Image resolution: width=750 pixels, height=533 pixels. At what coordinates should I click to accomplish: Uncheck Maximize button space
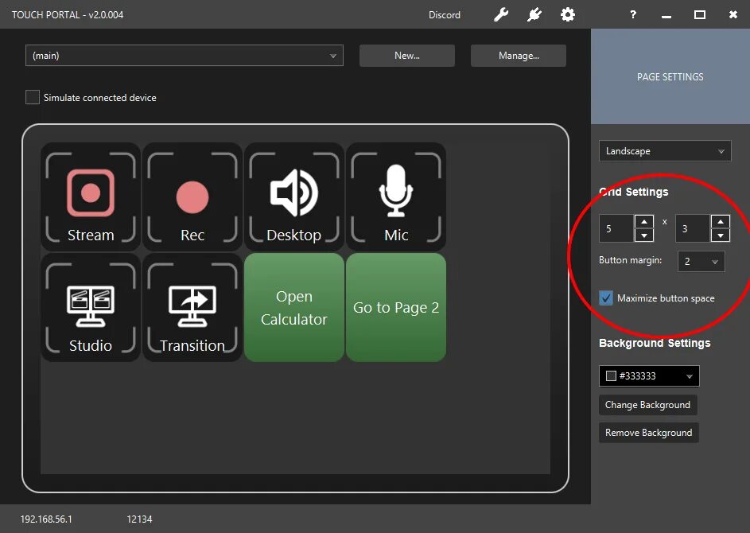(606, 298)
